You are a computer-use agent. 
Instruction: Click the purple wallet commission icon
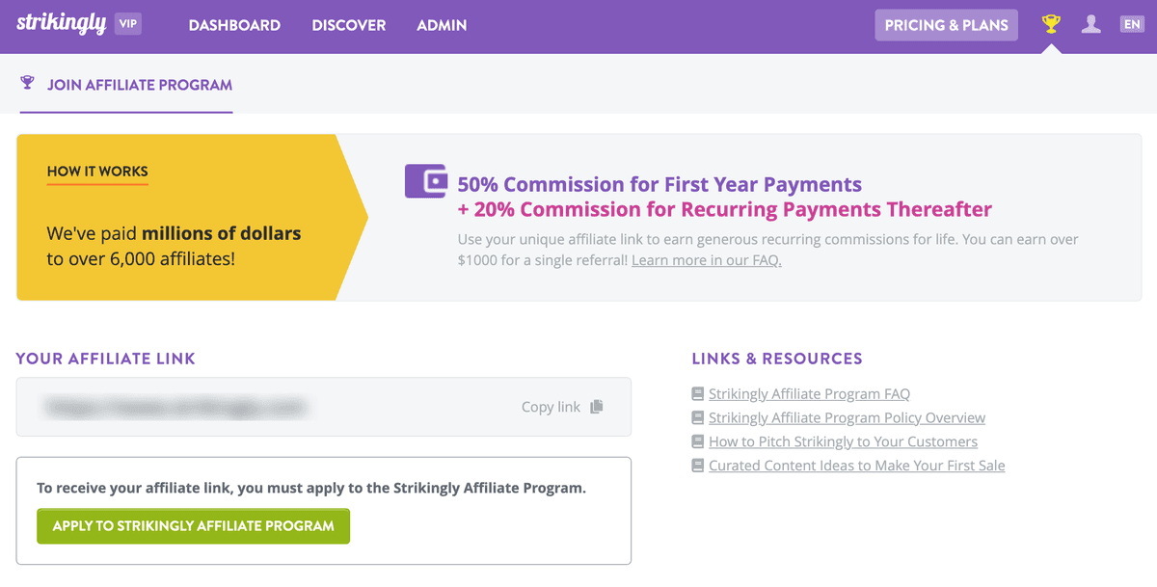click(425, 181)
